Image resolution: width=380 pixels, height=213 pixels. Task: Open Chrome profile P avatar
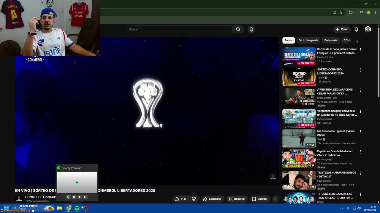pyautogui.click(x=368, y=12)
